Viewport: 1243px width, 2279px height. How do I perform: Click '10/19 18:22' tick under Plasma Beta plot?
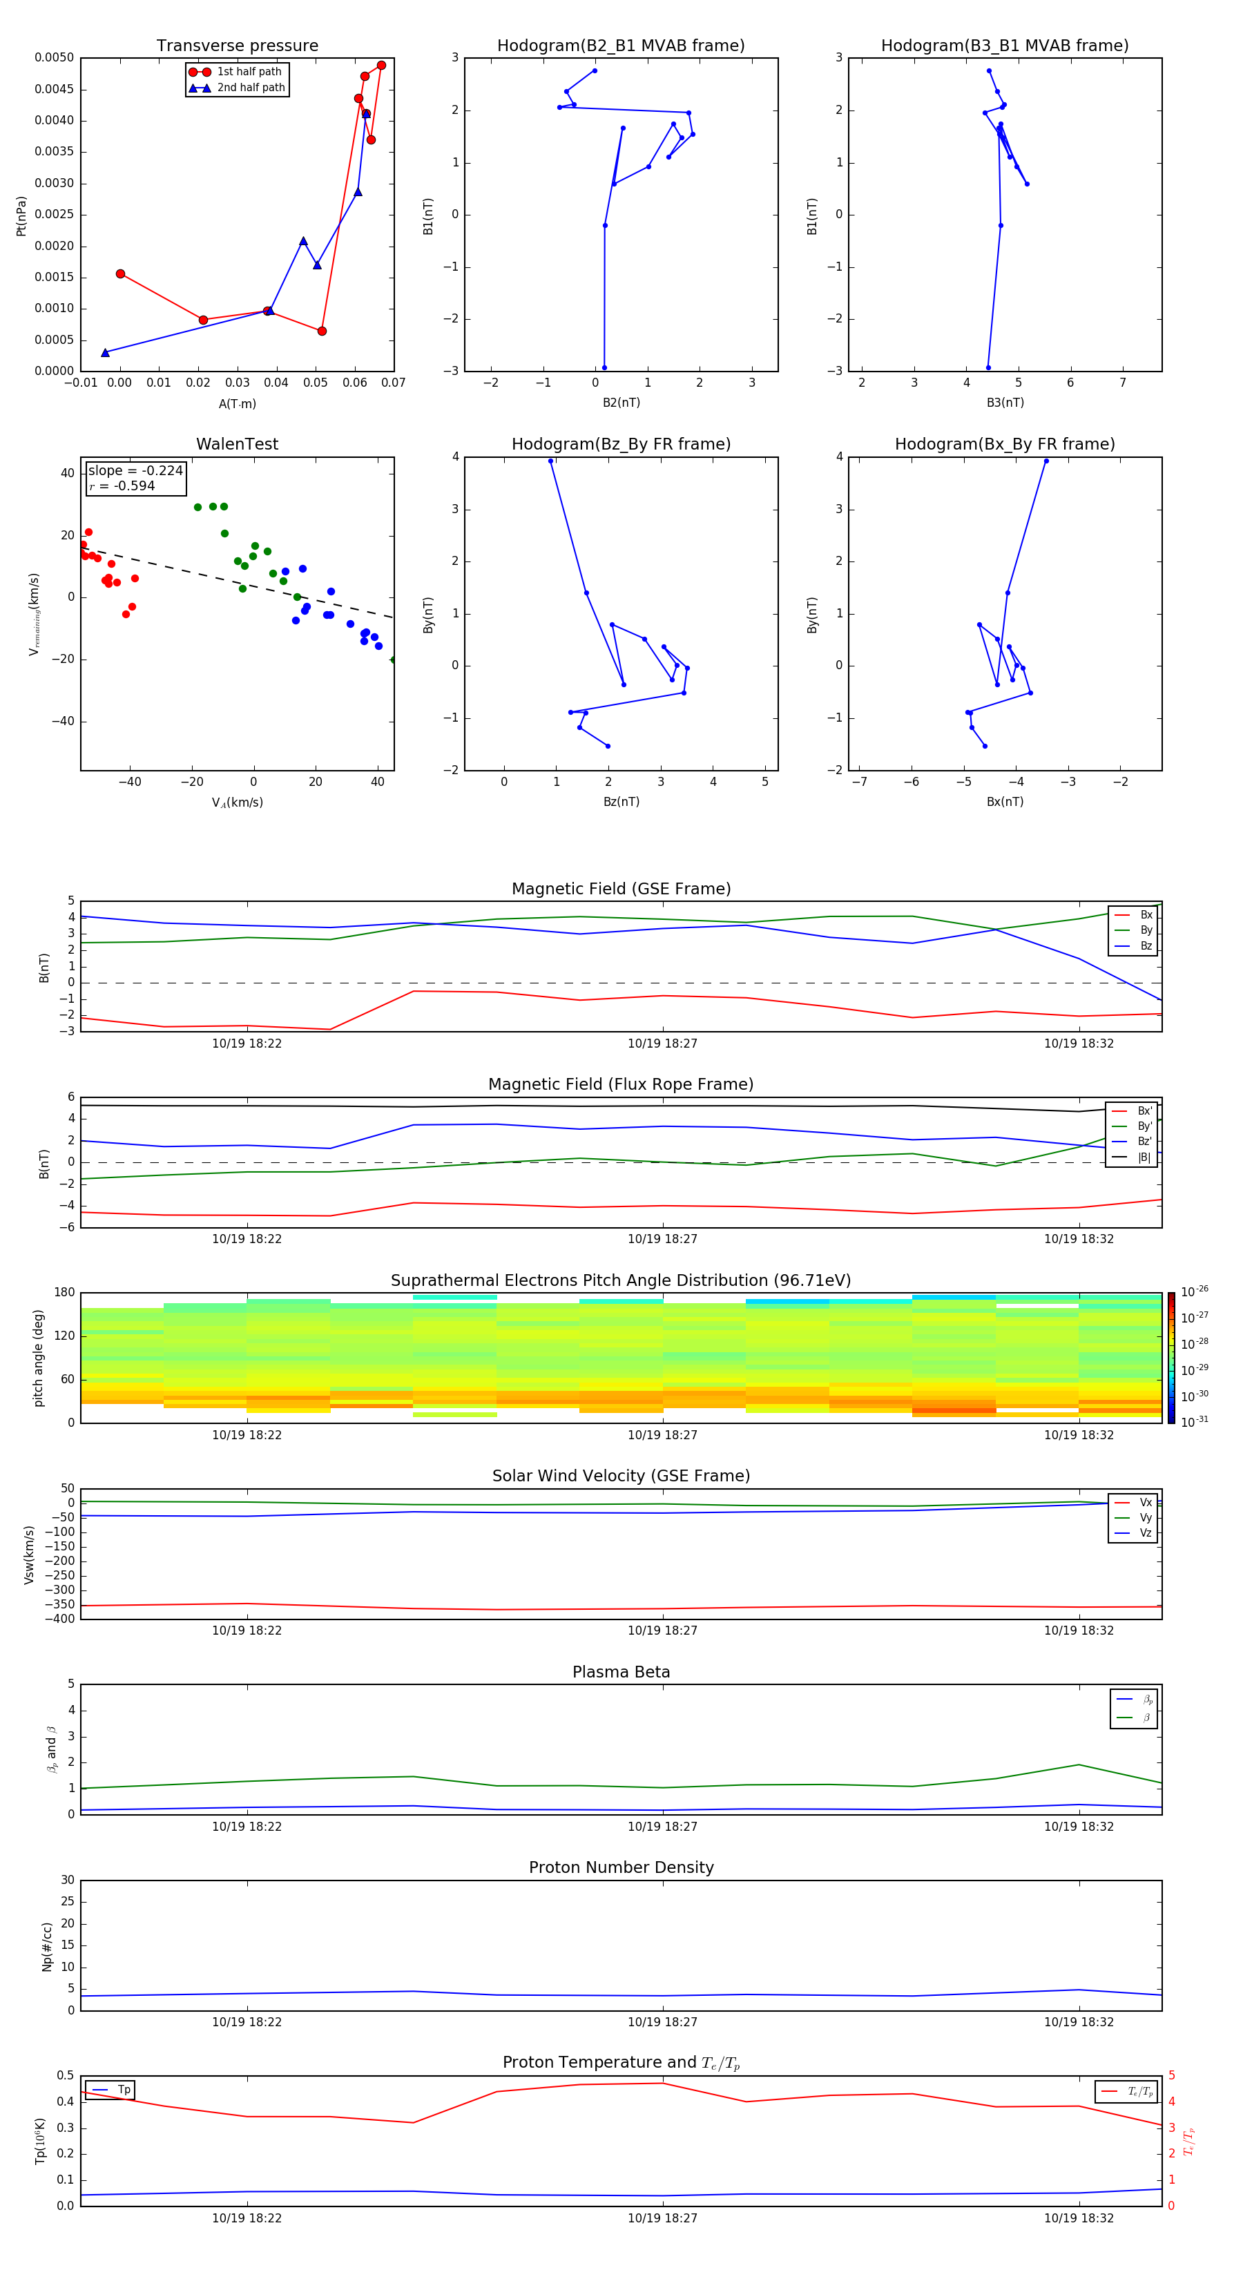click(x=247, y=1827)
